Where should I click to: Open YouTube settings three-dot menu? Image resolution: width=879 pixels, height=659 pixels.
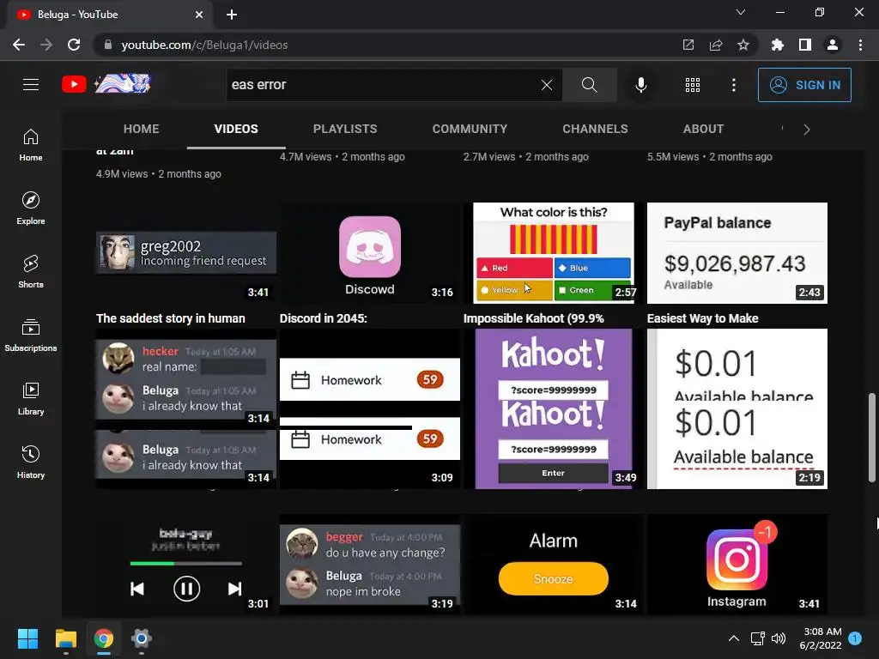point(733,85)
